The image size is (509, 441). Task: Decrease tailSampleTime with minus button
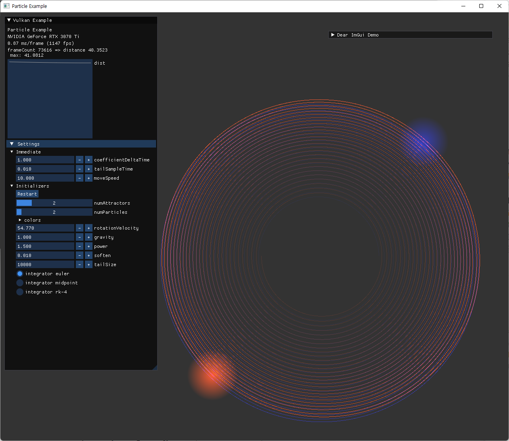click(79, 169)
